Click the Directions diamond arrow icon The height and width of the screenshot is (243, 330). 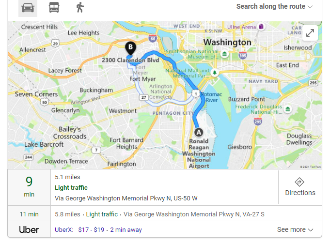pos(299,182)
